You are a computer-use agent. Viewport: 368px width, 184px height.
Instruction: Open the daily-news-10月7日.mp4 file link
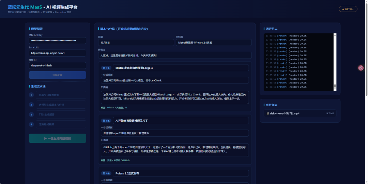[285, 113]
